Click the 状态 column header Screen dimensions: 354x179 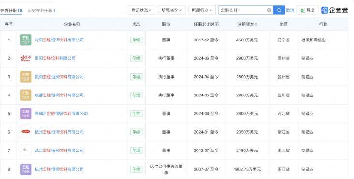tap(136, 24)
